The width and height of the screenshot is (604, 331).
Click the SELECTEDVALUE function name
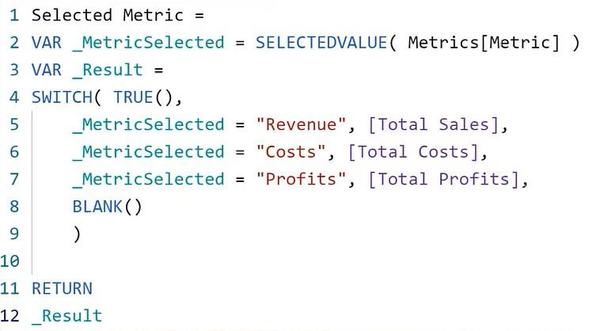coord(321,43)
